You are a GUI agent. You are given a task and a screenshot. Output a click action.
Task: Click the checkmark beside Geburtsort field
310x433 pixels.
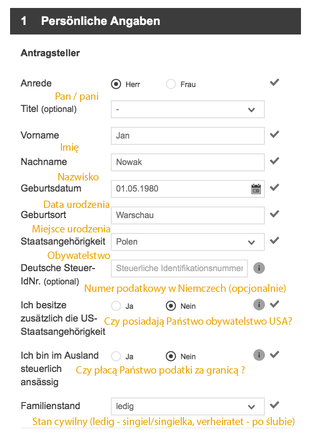pyautogui.click(x=274, y=214)
